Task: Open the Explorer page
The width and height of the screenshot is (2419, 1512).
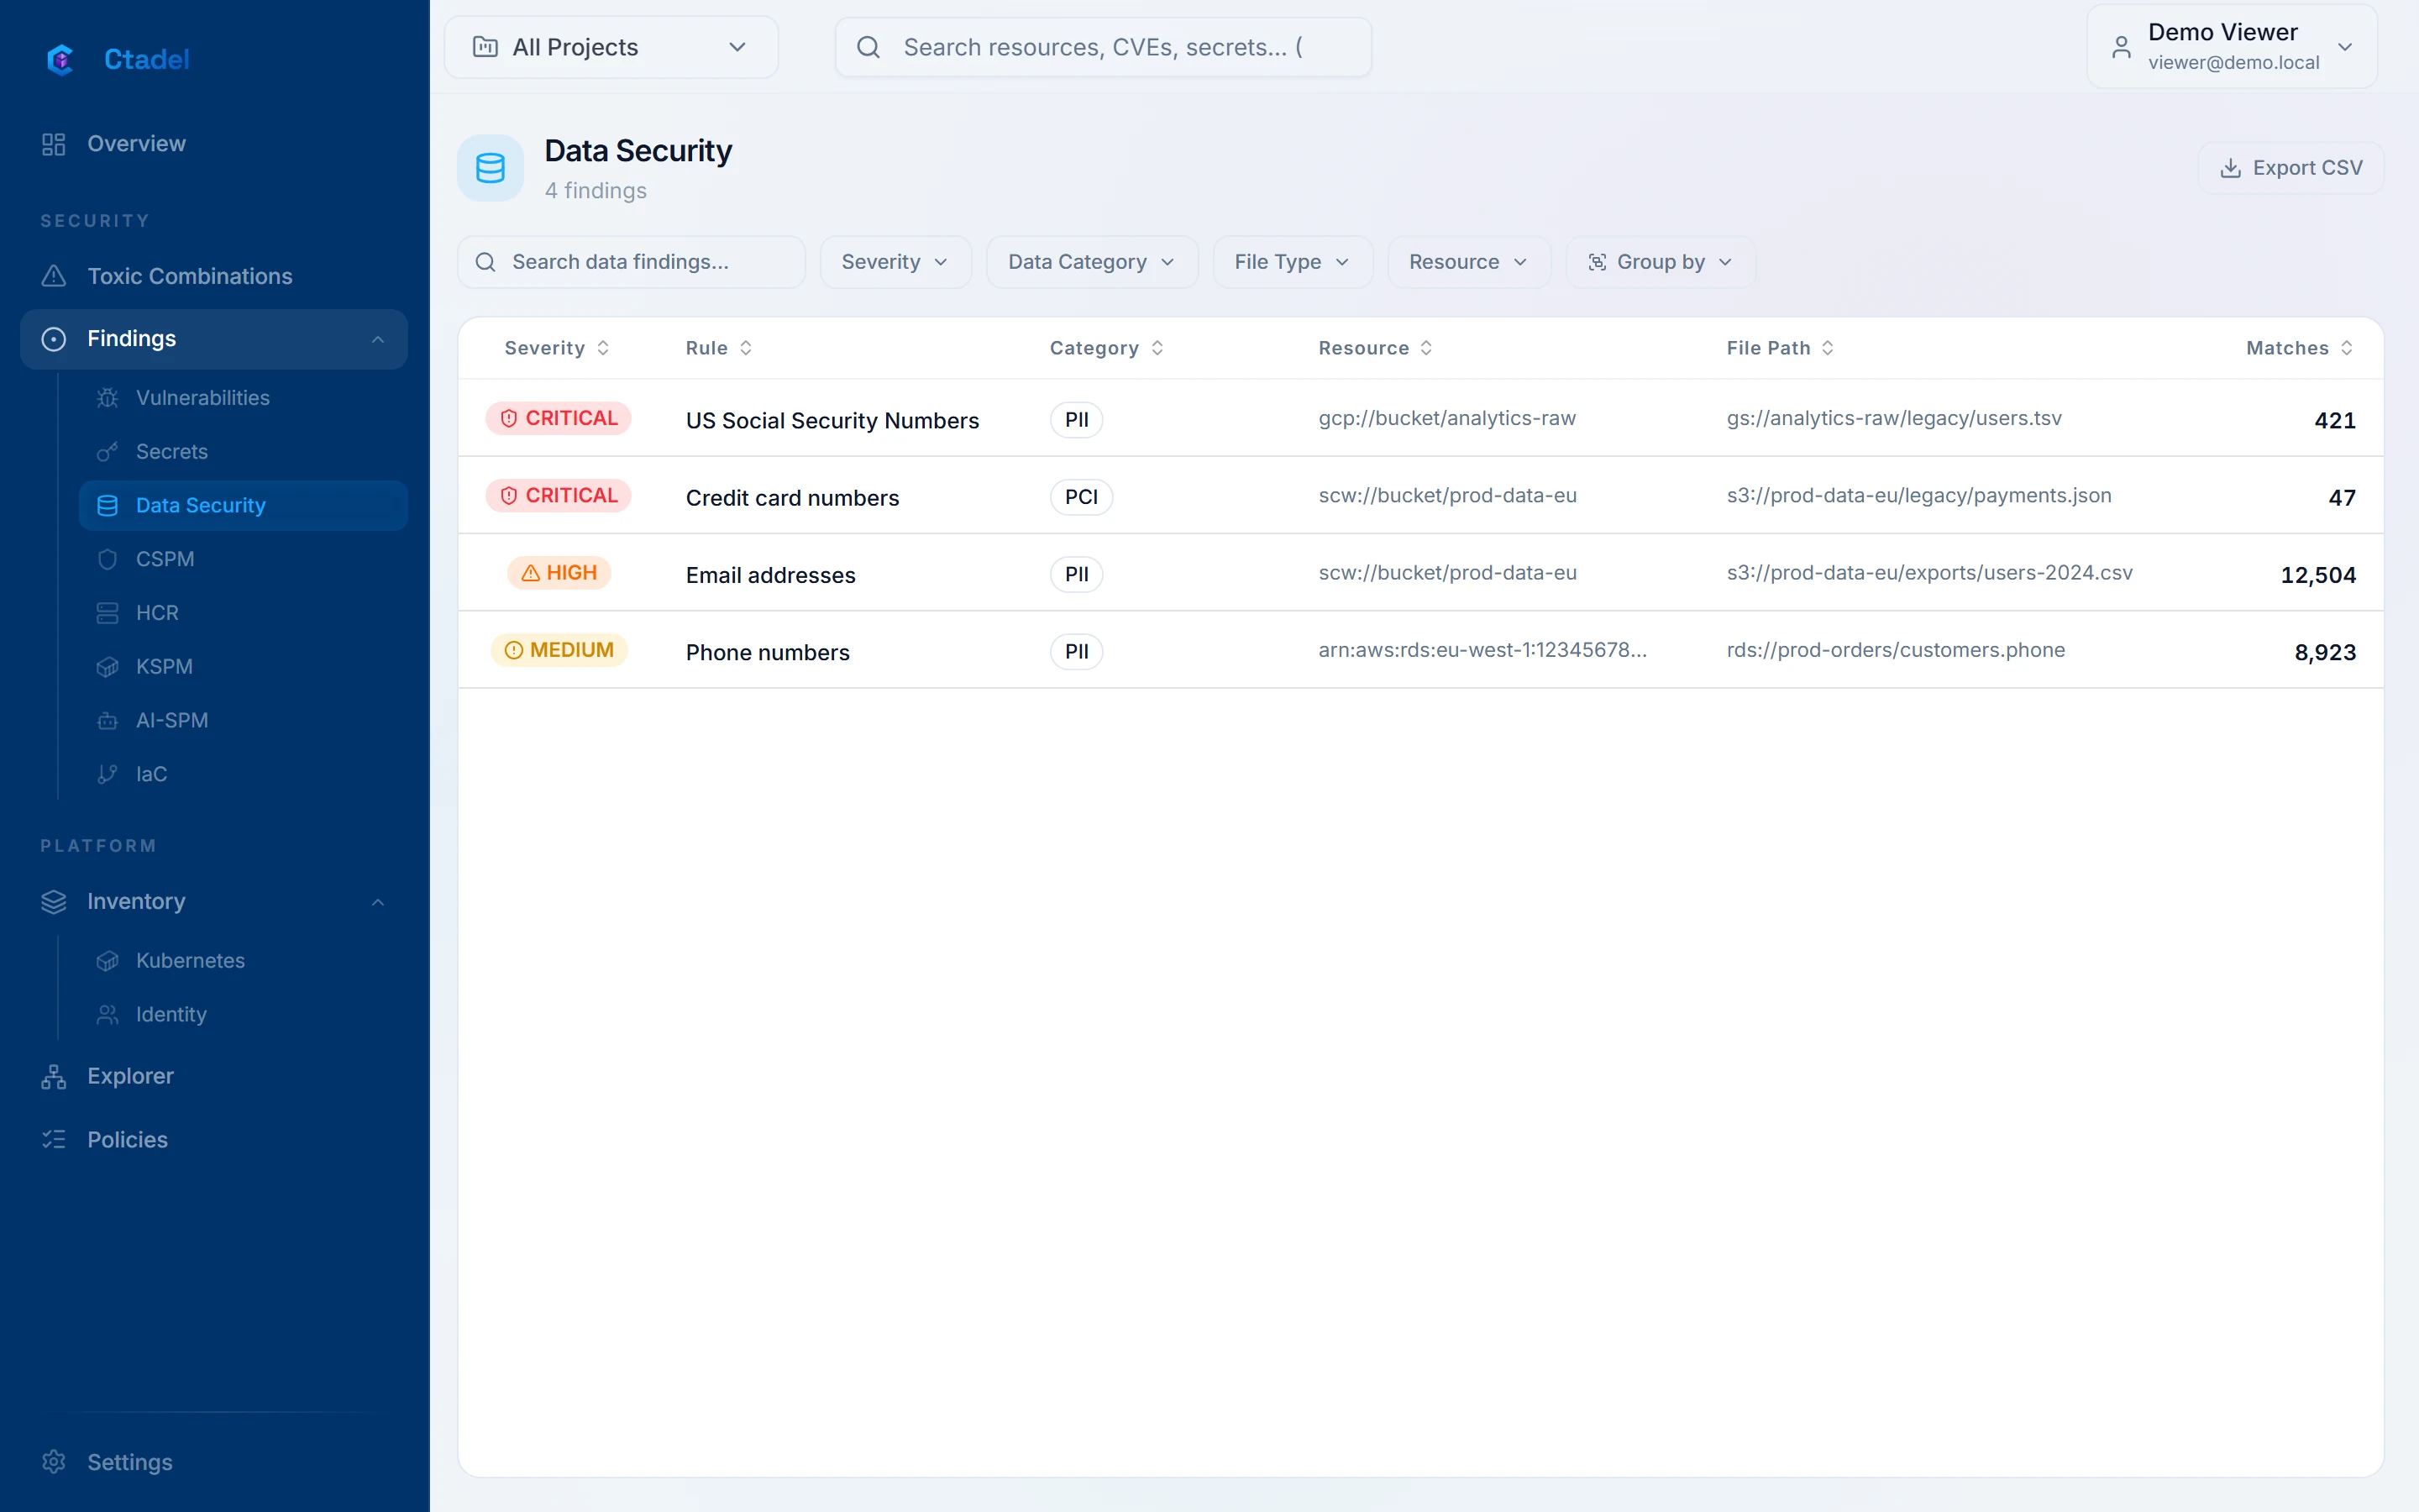Action: point(214,1076)
